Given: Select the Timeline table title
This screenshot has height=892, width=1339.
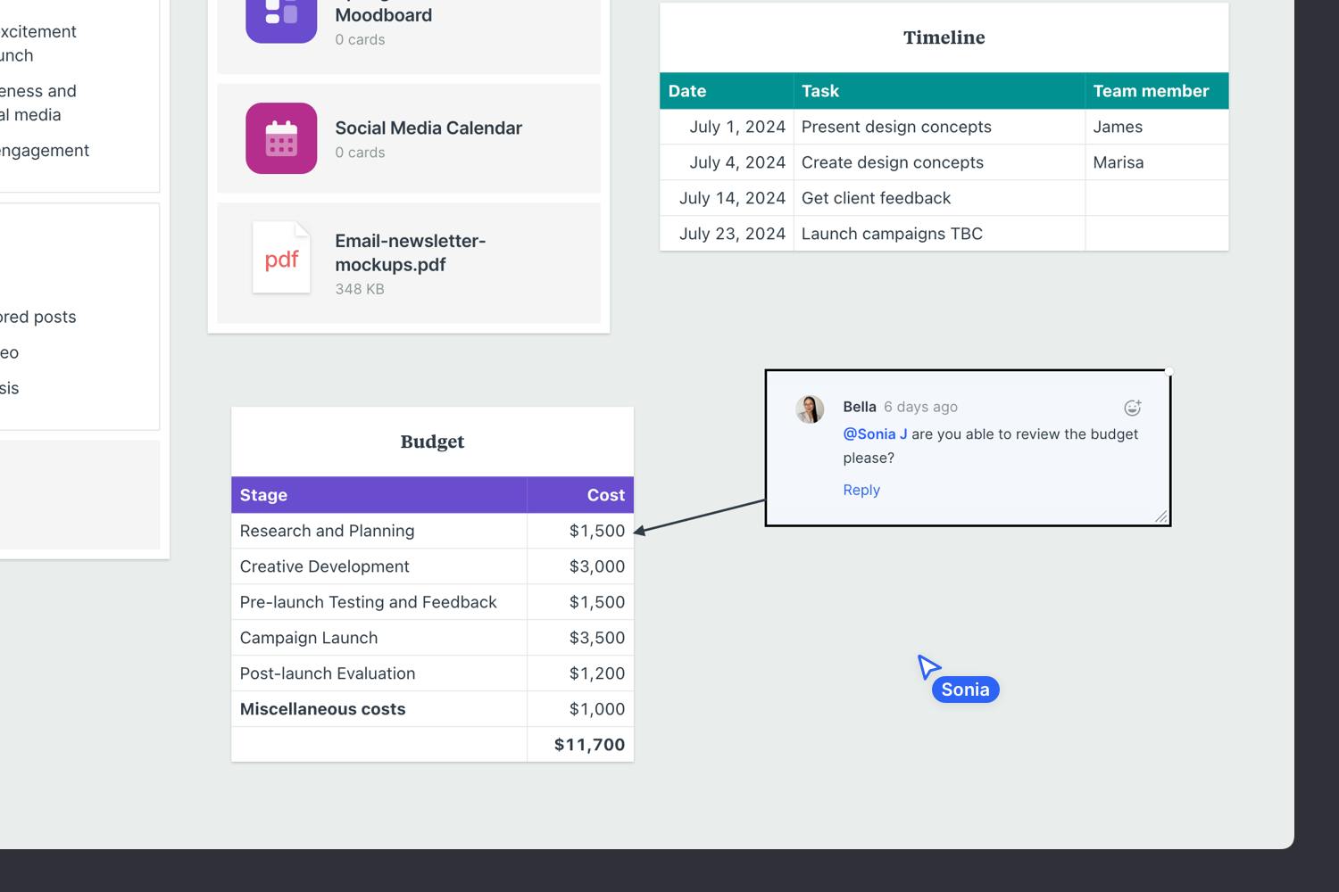Looking at the screenshot, I should point(944,37).
